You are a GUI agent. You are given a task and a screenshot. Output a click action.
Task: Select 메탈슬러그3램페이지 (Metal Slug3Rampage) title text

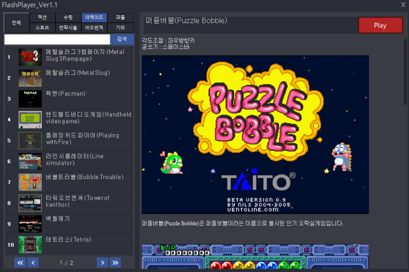click(x=85, y=55)
